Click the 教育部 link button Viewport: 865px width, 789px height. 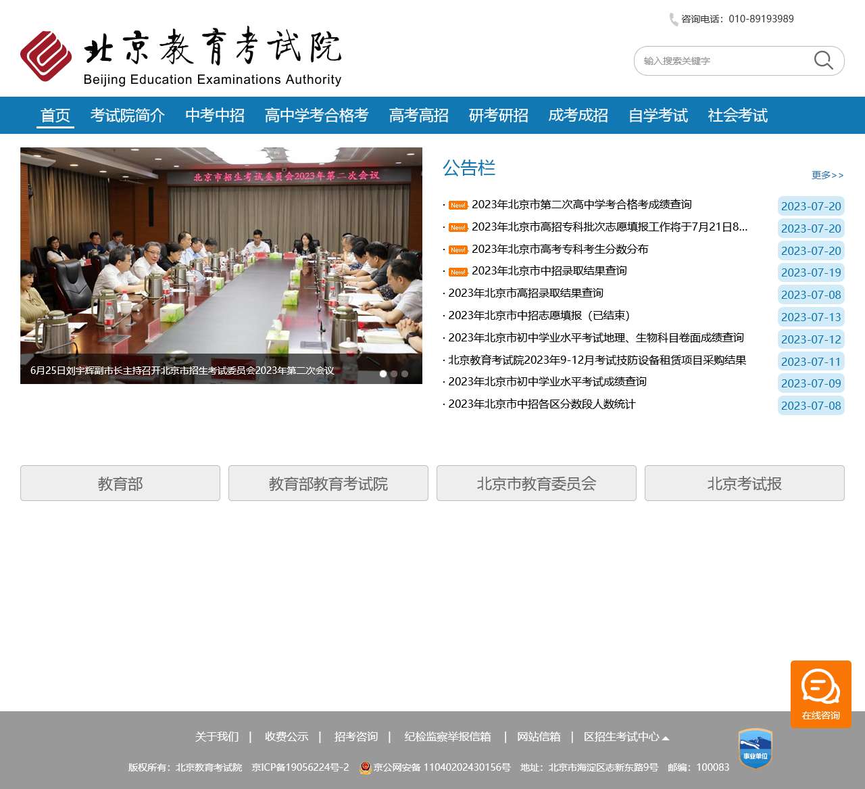pyautogui.click(x=120, y=483)
